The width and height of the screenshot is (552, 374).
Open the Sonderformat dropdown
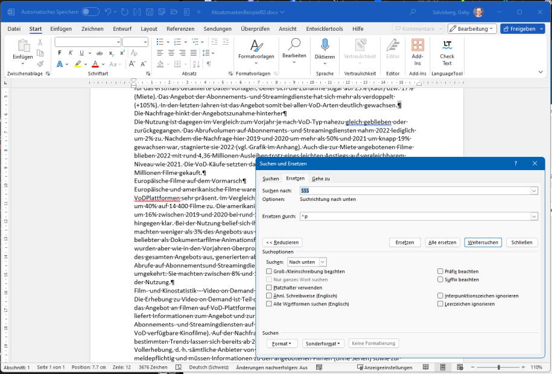coord(323,343)
